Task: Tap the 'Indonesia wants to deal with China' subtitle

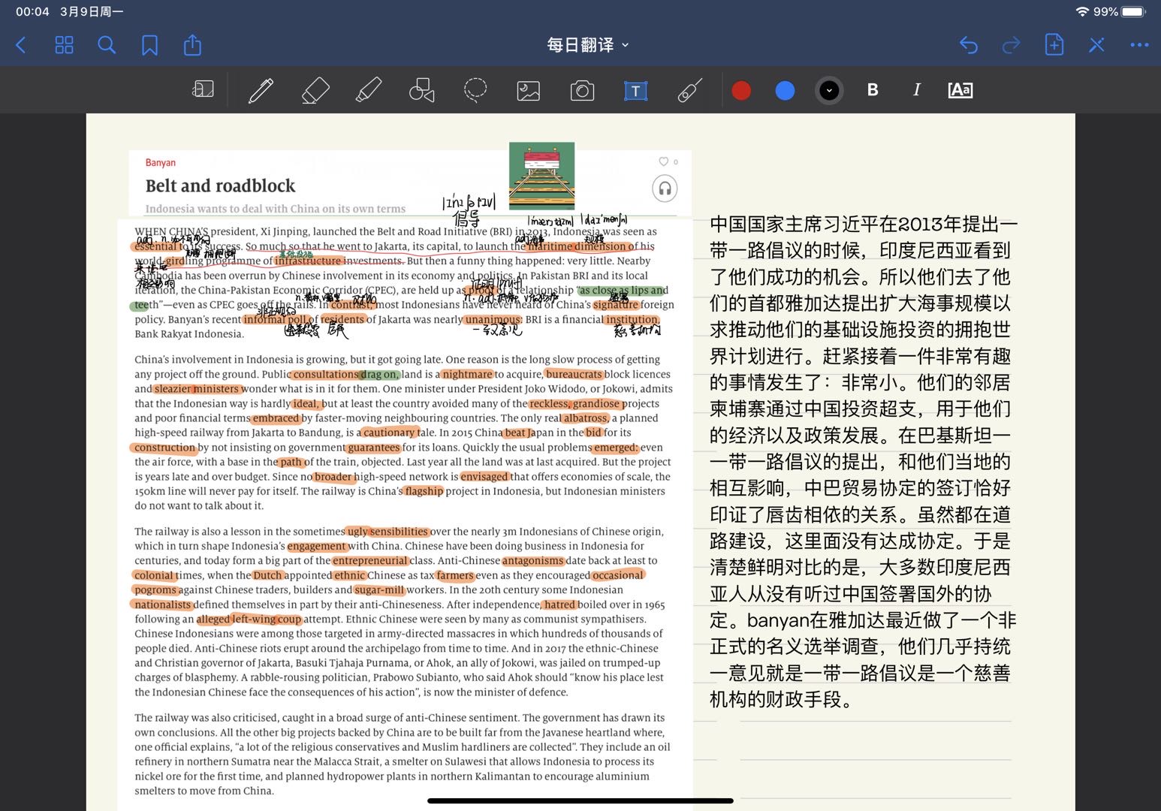Action: tap(275, 209)
